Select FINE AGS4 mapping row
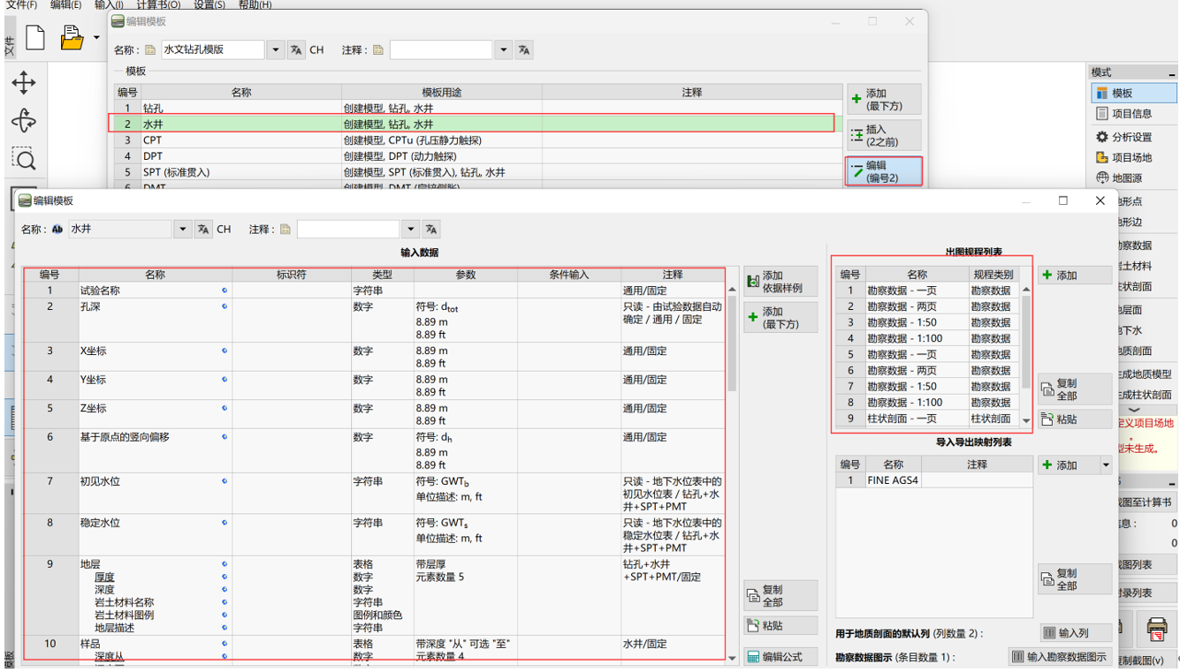Viewport: 1180px width, 672px height. click(933, 480)
